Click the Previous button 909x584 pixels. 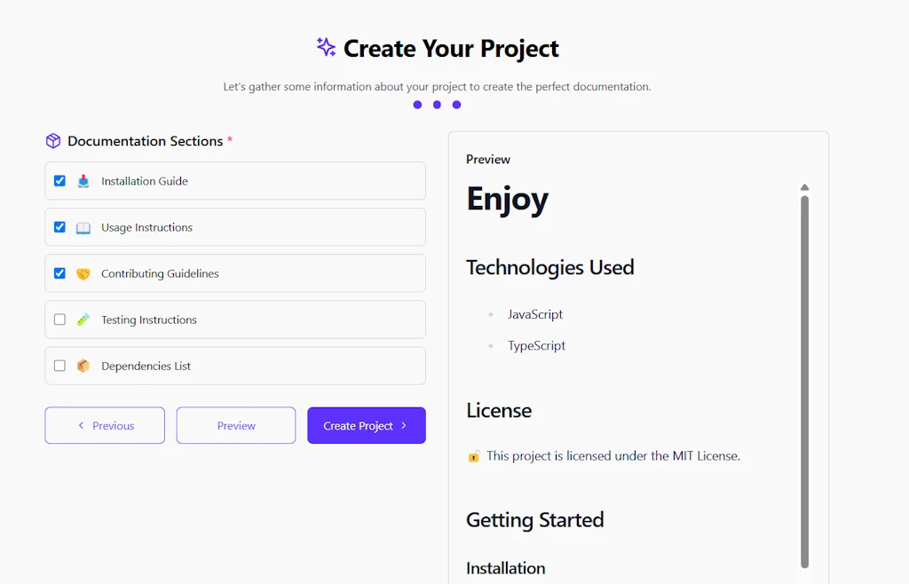(104, 425)
